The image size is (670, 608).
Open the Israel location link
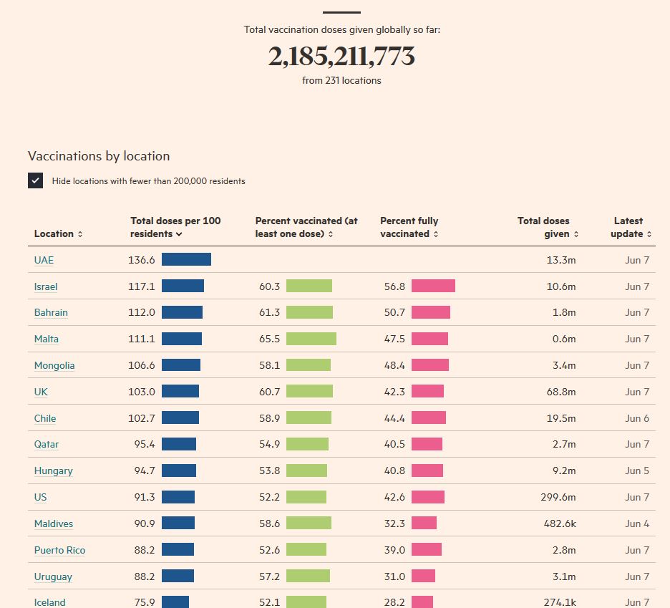click(x=46, y=286)
